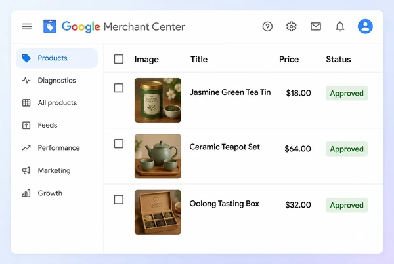394x264 pixels.
Task: Click the Title column header
Action: point(199,59)
